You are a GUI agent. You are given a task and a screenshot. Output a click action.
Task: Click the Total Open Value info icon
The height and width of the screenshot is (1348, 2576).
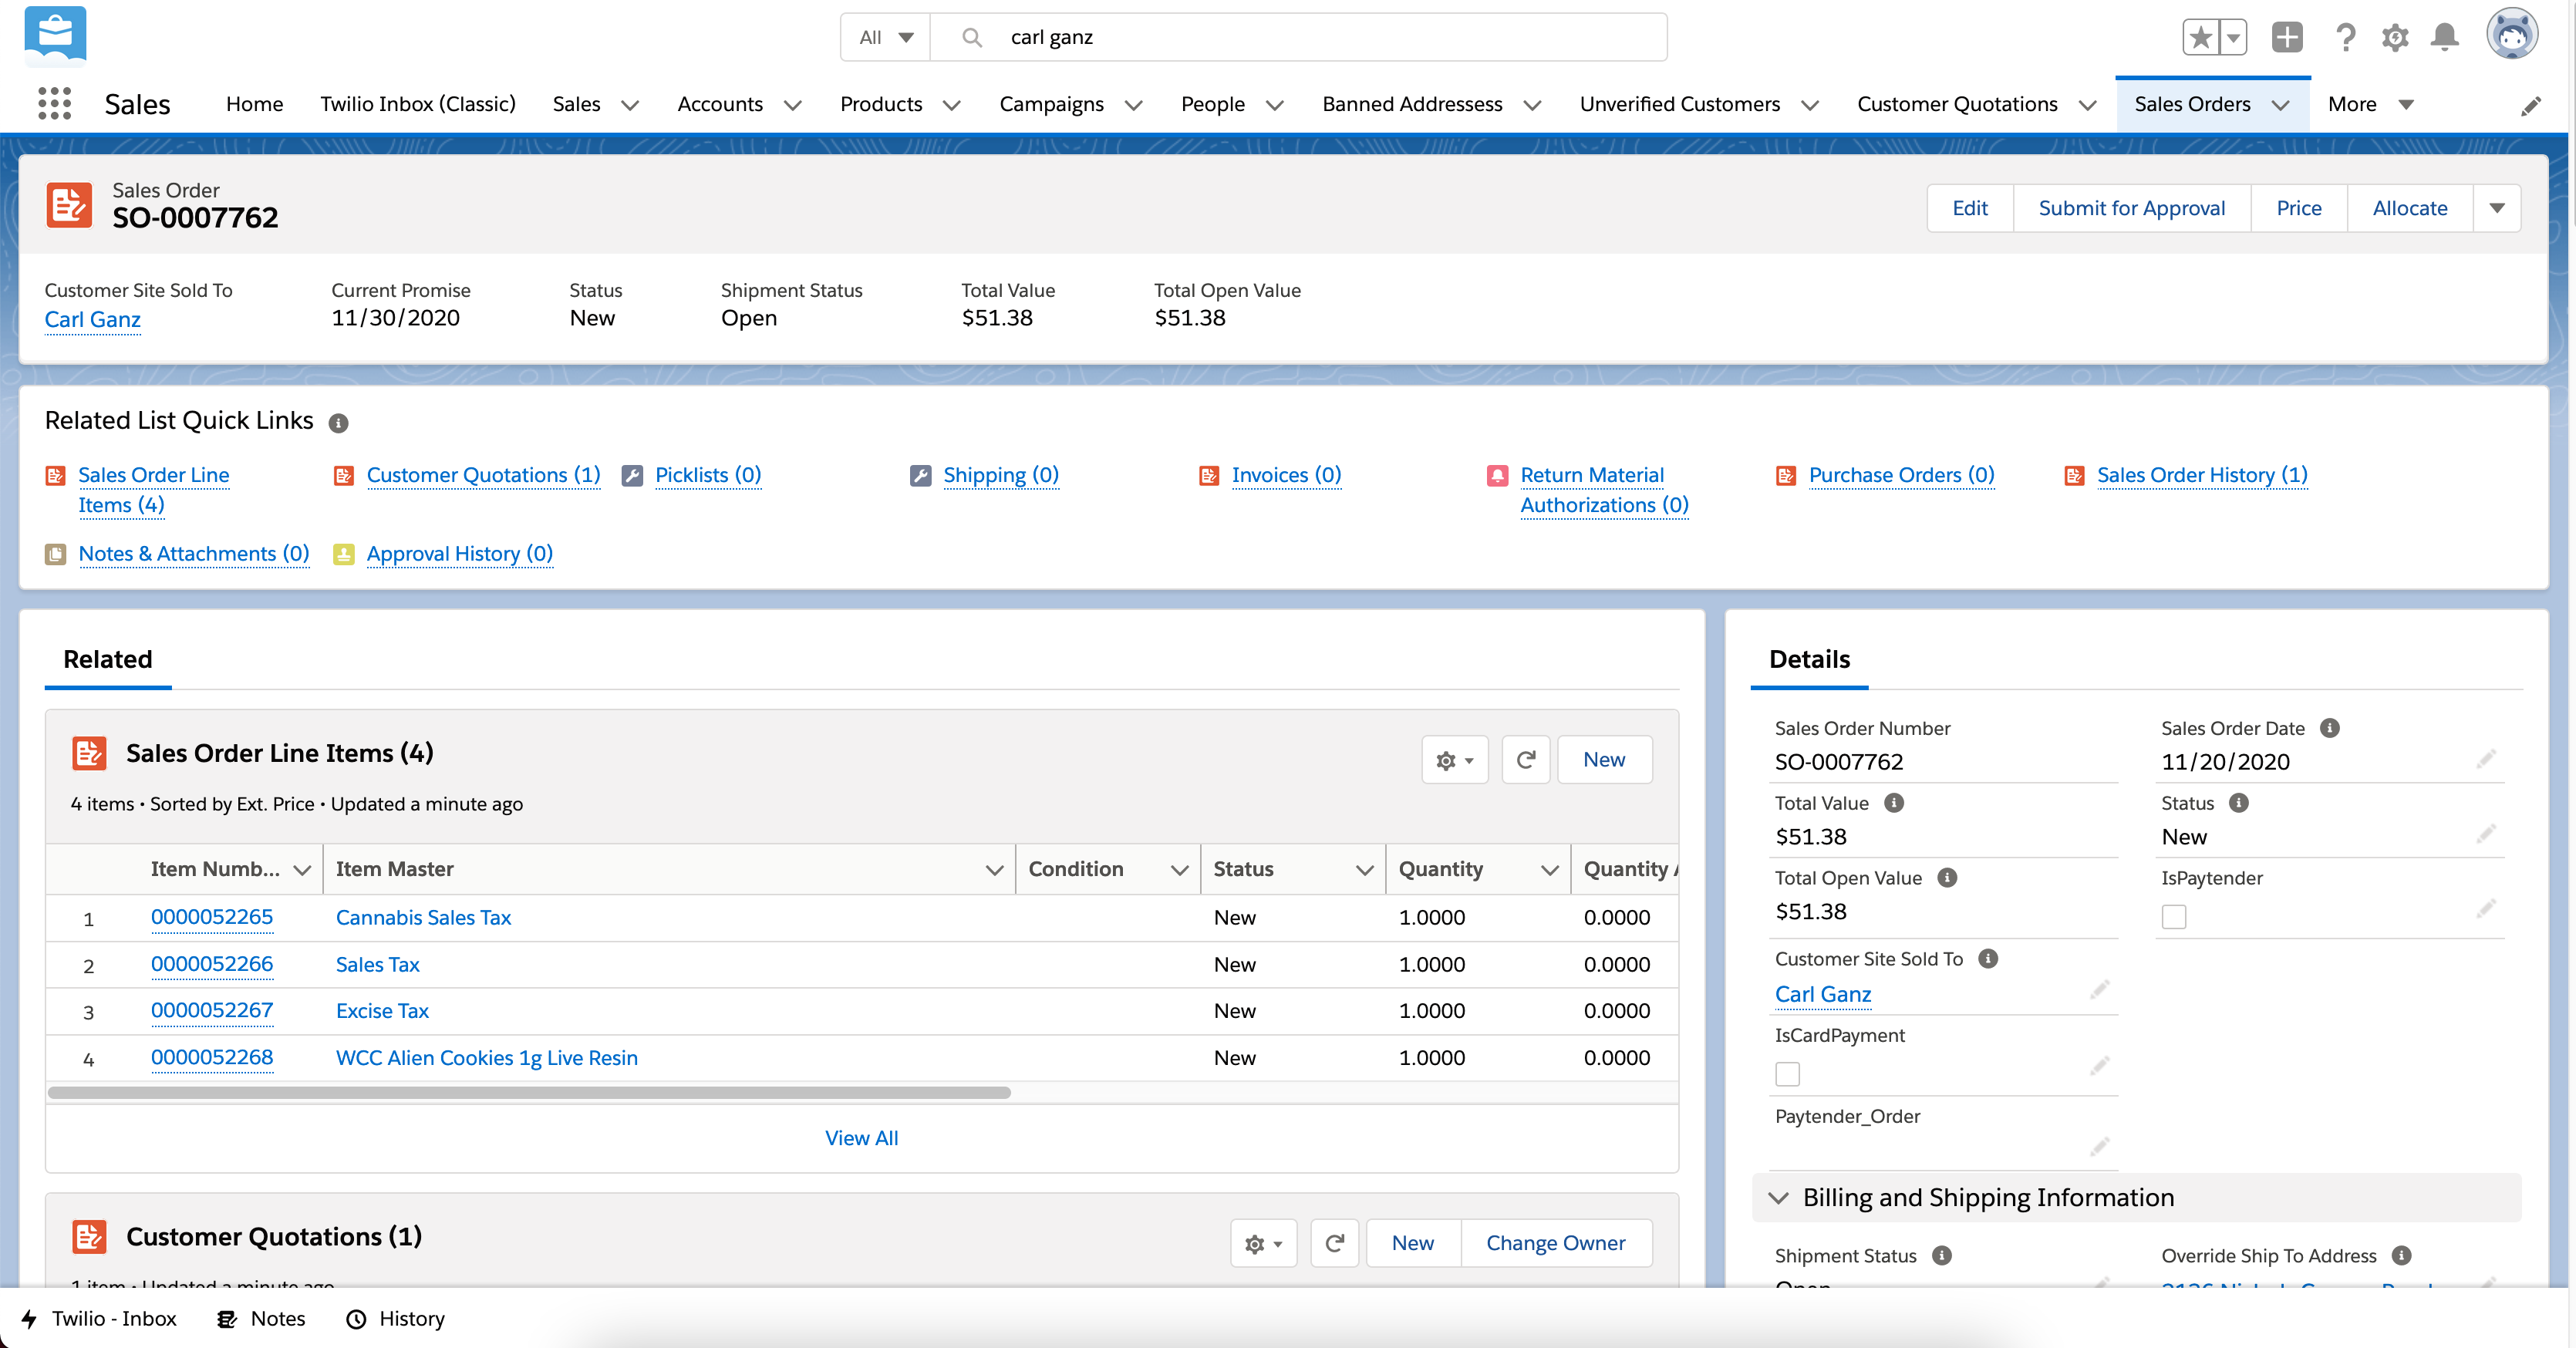click(x=1947, y=878)
